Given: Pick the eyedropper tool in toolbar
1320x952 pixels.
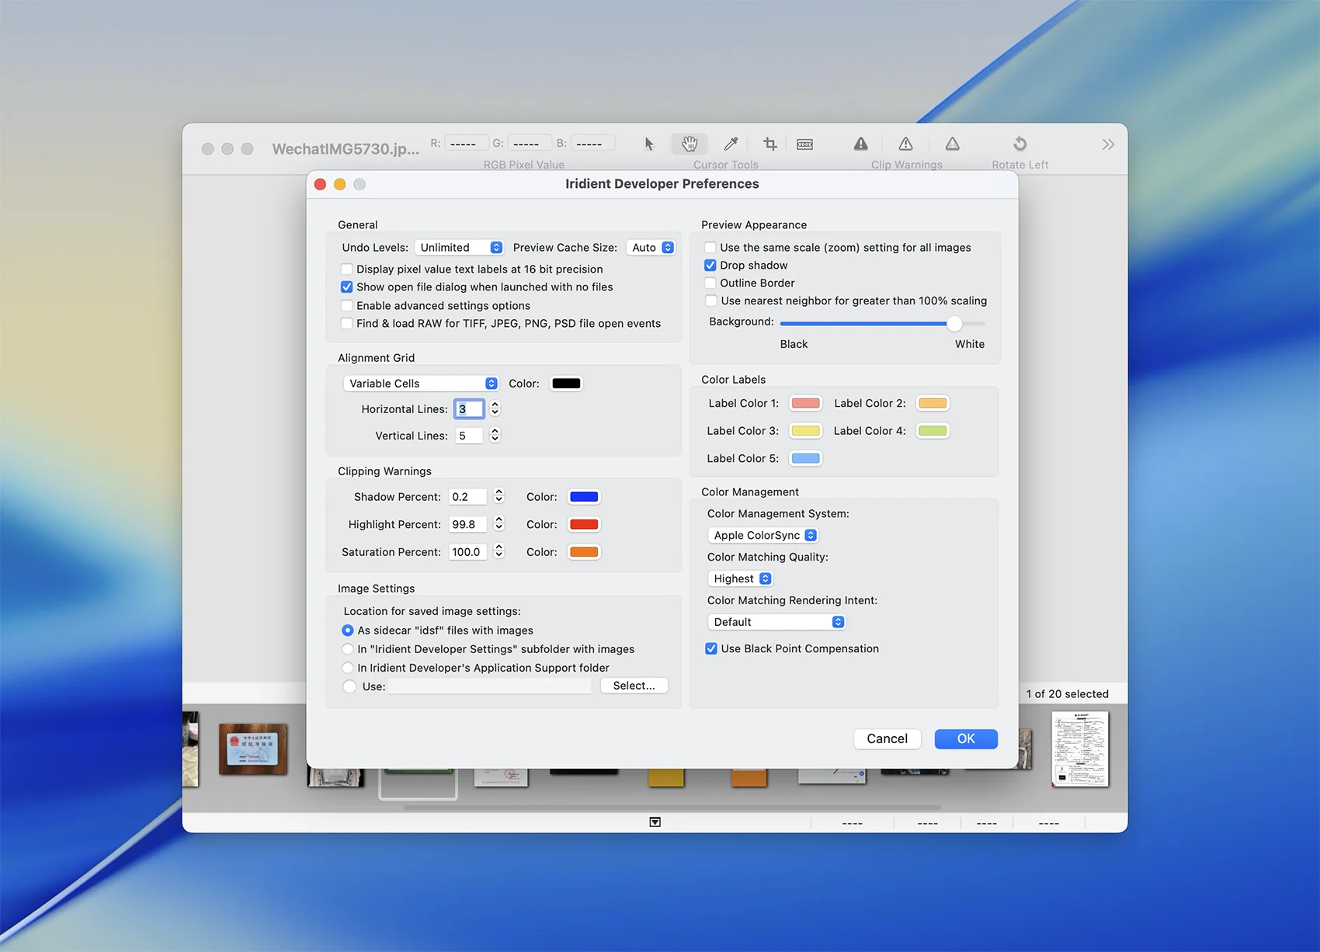Looking at the screenshot, I should 731,144.
